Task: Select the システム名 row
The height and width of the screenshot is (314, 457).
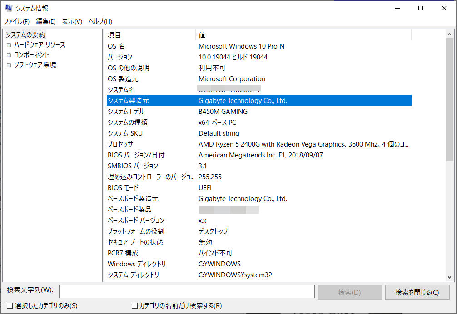Action: (259, 90)
